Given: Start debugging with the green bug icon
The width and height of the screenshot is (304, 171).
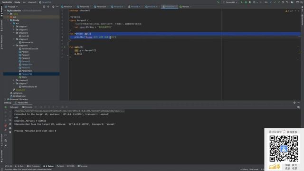Looking at the screenshot, I should pyautogui.click(x=246, y=2).
